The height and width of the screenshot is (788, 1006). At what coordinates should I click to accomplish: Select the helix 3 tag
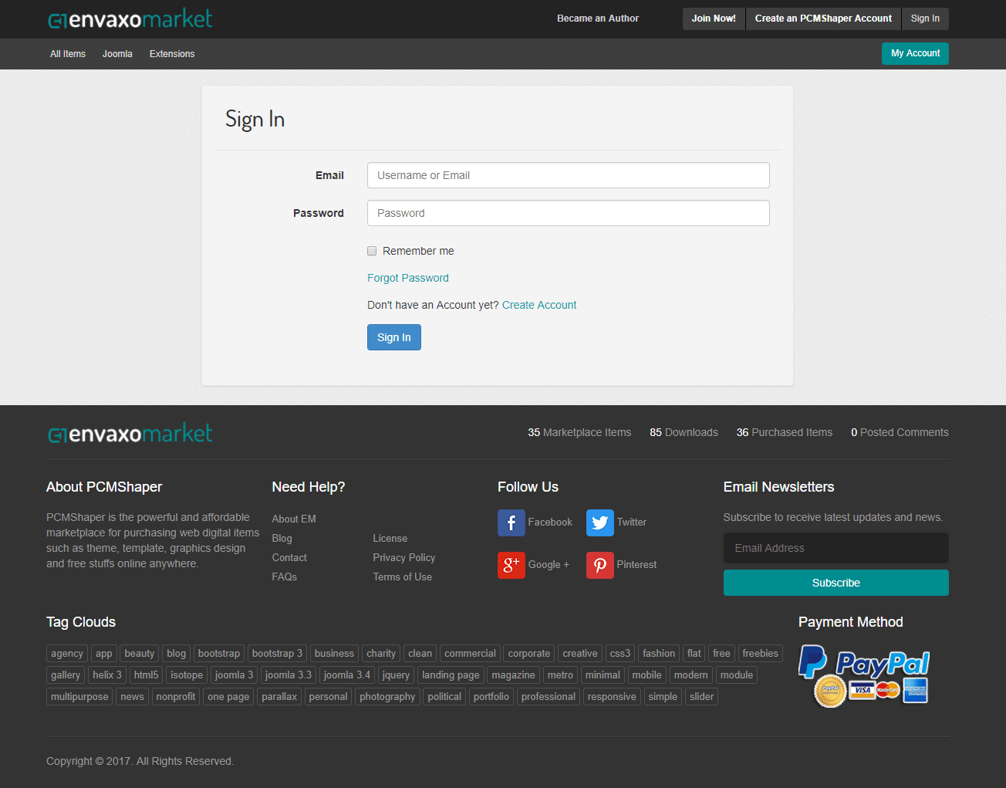pyautogui.click(x=107, y=675)
